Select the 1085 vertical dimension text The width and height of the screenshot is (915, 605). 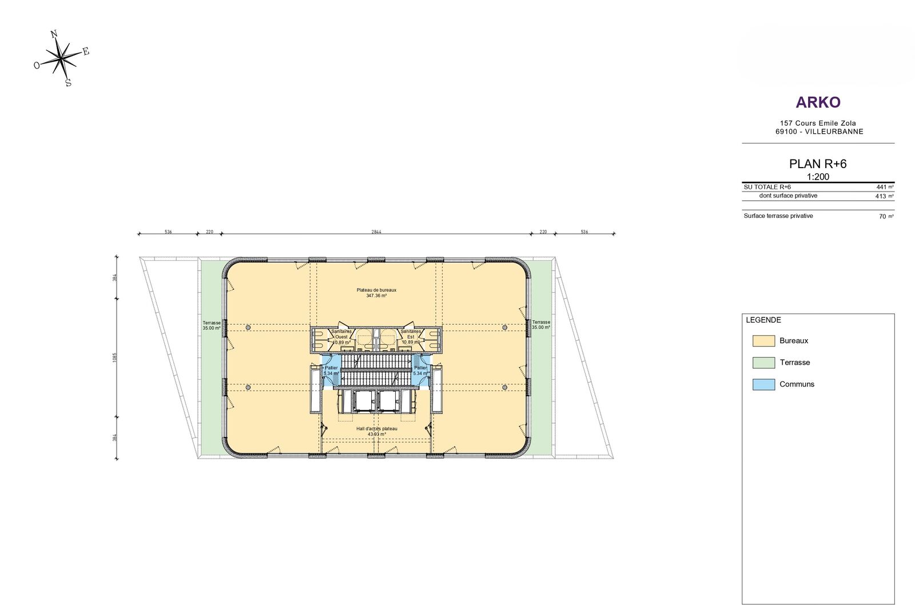click(x=115, y=357)
